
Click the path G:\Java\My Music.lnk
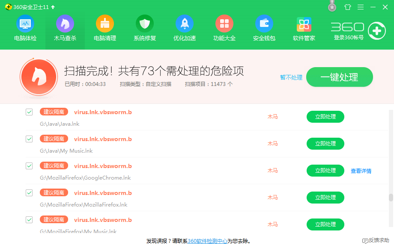tap(66, 151)
